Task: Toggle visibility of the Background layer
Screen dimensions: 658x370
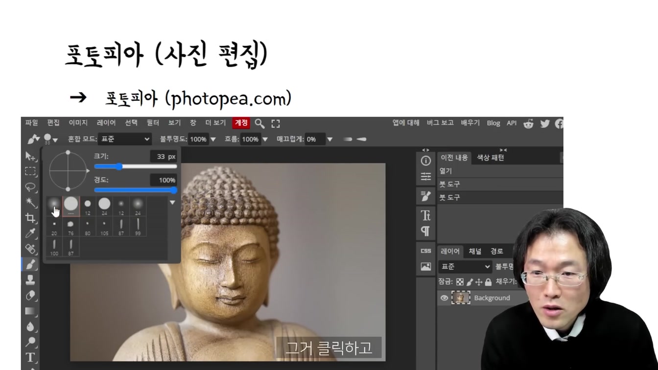Action: (444, 298)
